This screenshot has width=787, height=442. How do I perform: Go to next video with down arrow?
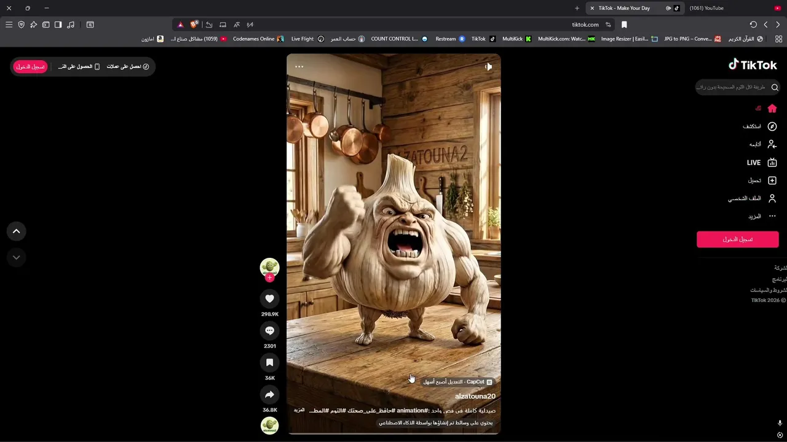(x=17, y=257)
